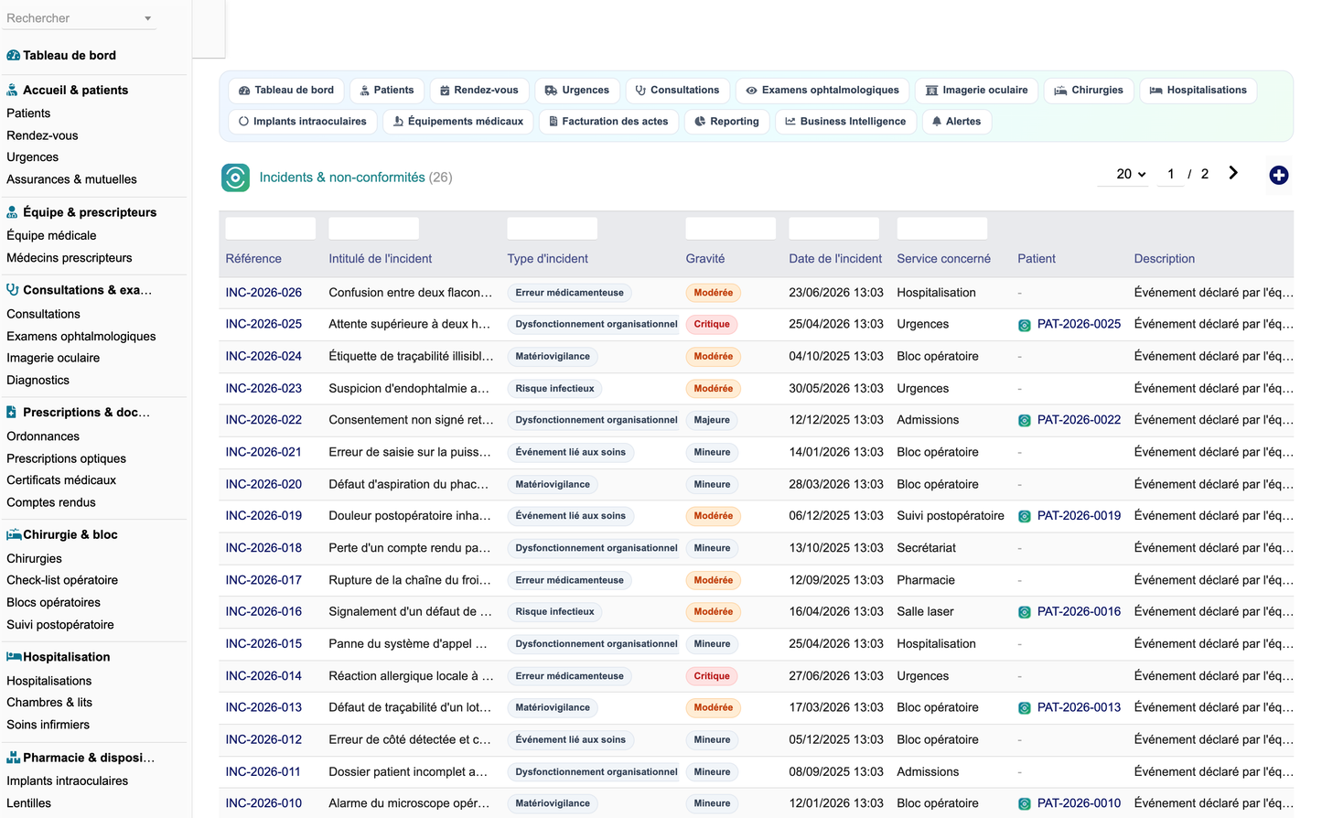Open Check-list opératoire in the sidebar
The image size is (1322, 818).
[62, 580]
